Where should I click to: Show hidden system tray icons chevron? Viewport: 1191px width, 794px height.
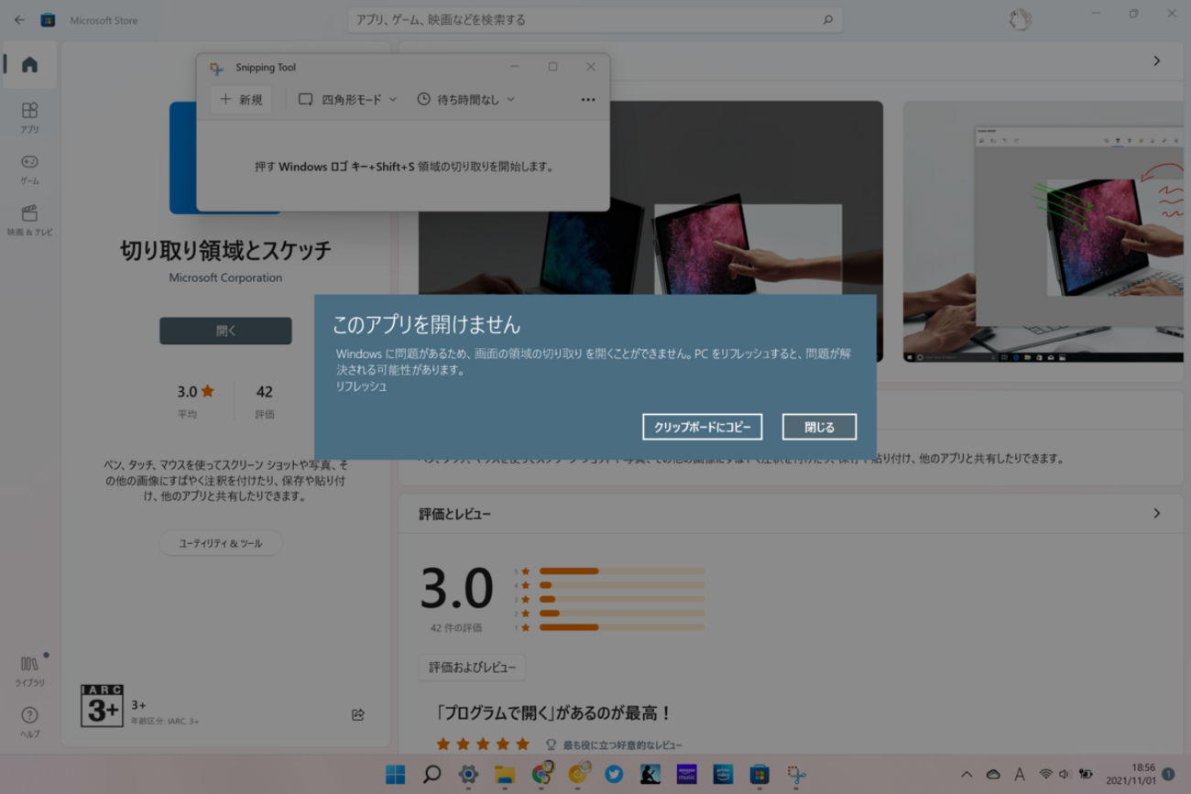point(967,775)
